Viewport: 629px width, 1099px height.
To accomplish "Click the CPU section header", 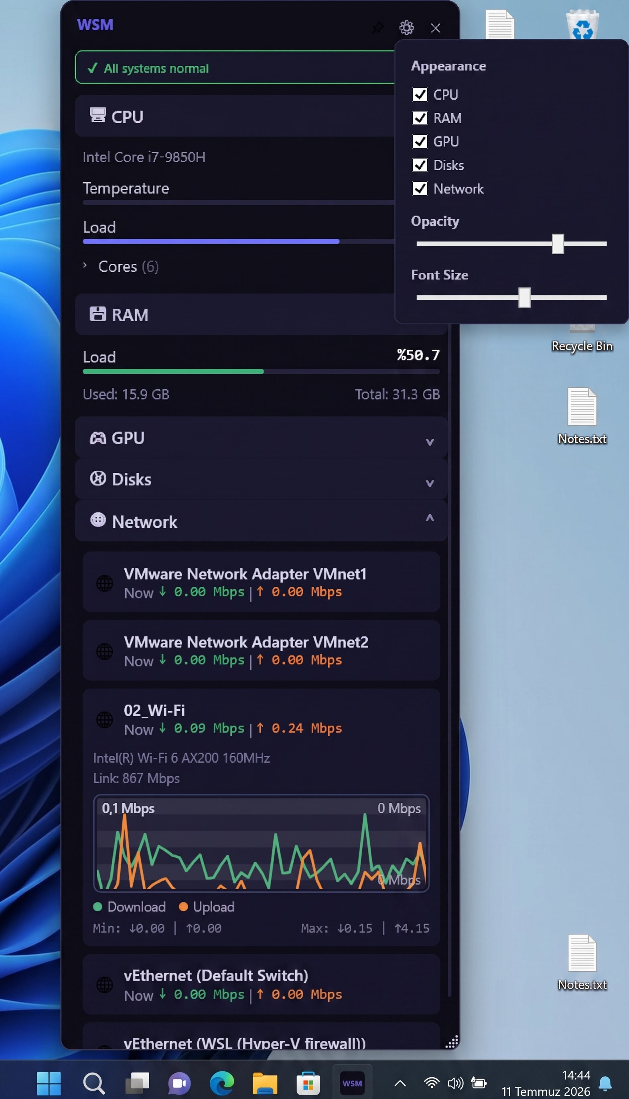I will (235, 116).
